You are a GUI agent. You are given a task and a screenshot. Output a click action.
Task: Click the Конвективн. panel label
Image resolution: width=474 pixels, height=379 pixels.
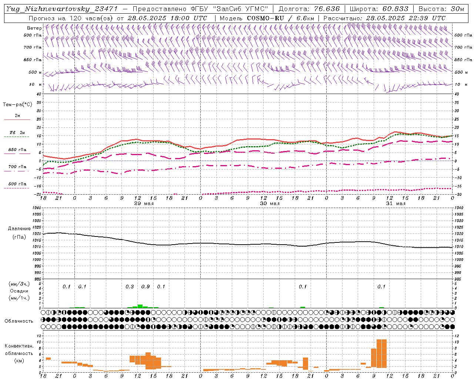click(x=19, y=346)
